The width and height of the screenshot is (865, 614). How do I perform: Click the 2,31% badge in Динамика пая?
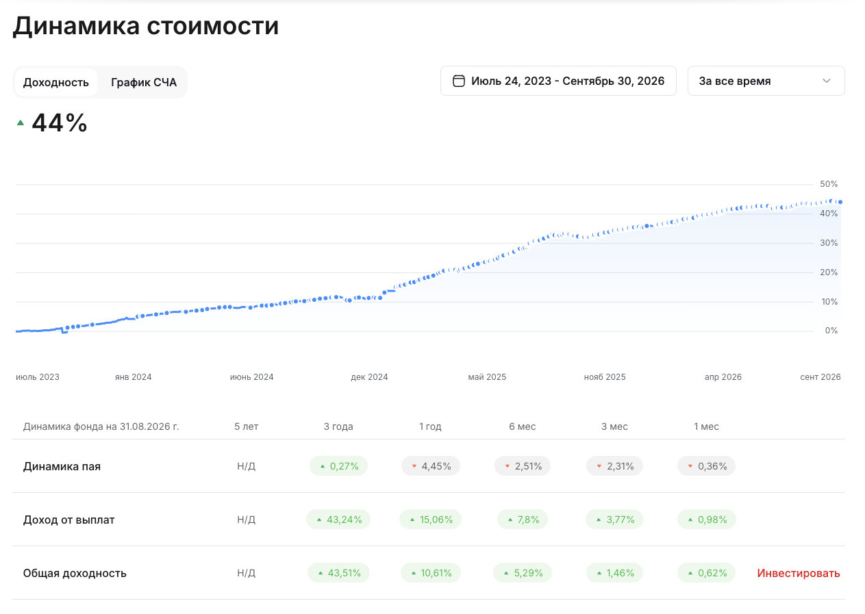614,466
